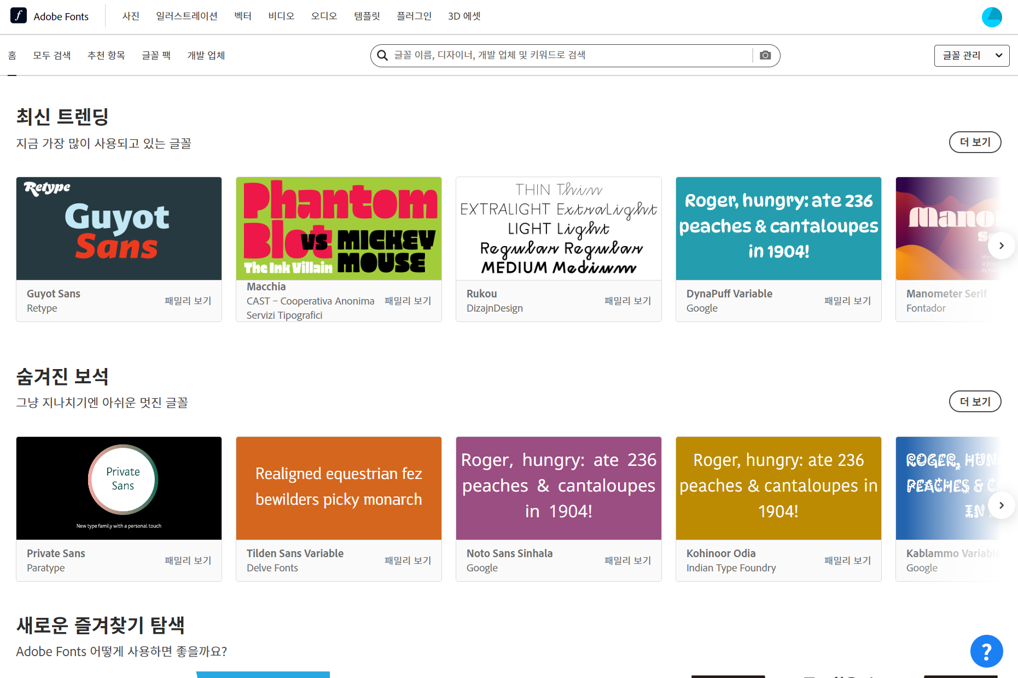Click 패밀리 보기 for DynaPuff Variable
The height and width of the screenshot is (678, 1018).
(x=847, y=301)
